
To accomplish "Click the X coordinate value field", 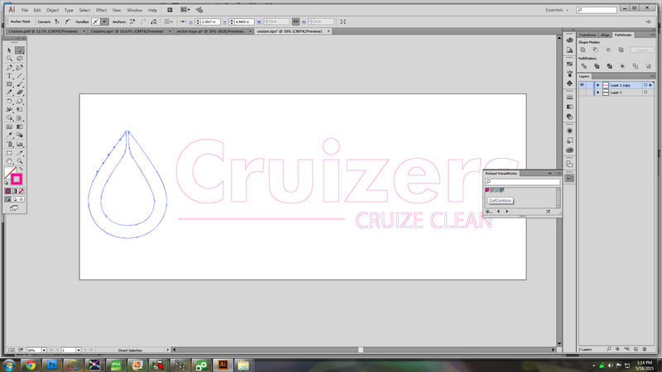I will click(210, 21).
